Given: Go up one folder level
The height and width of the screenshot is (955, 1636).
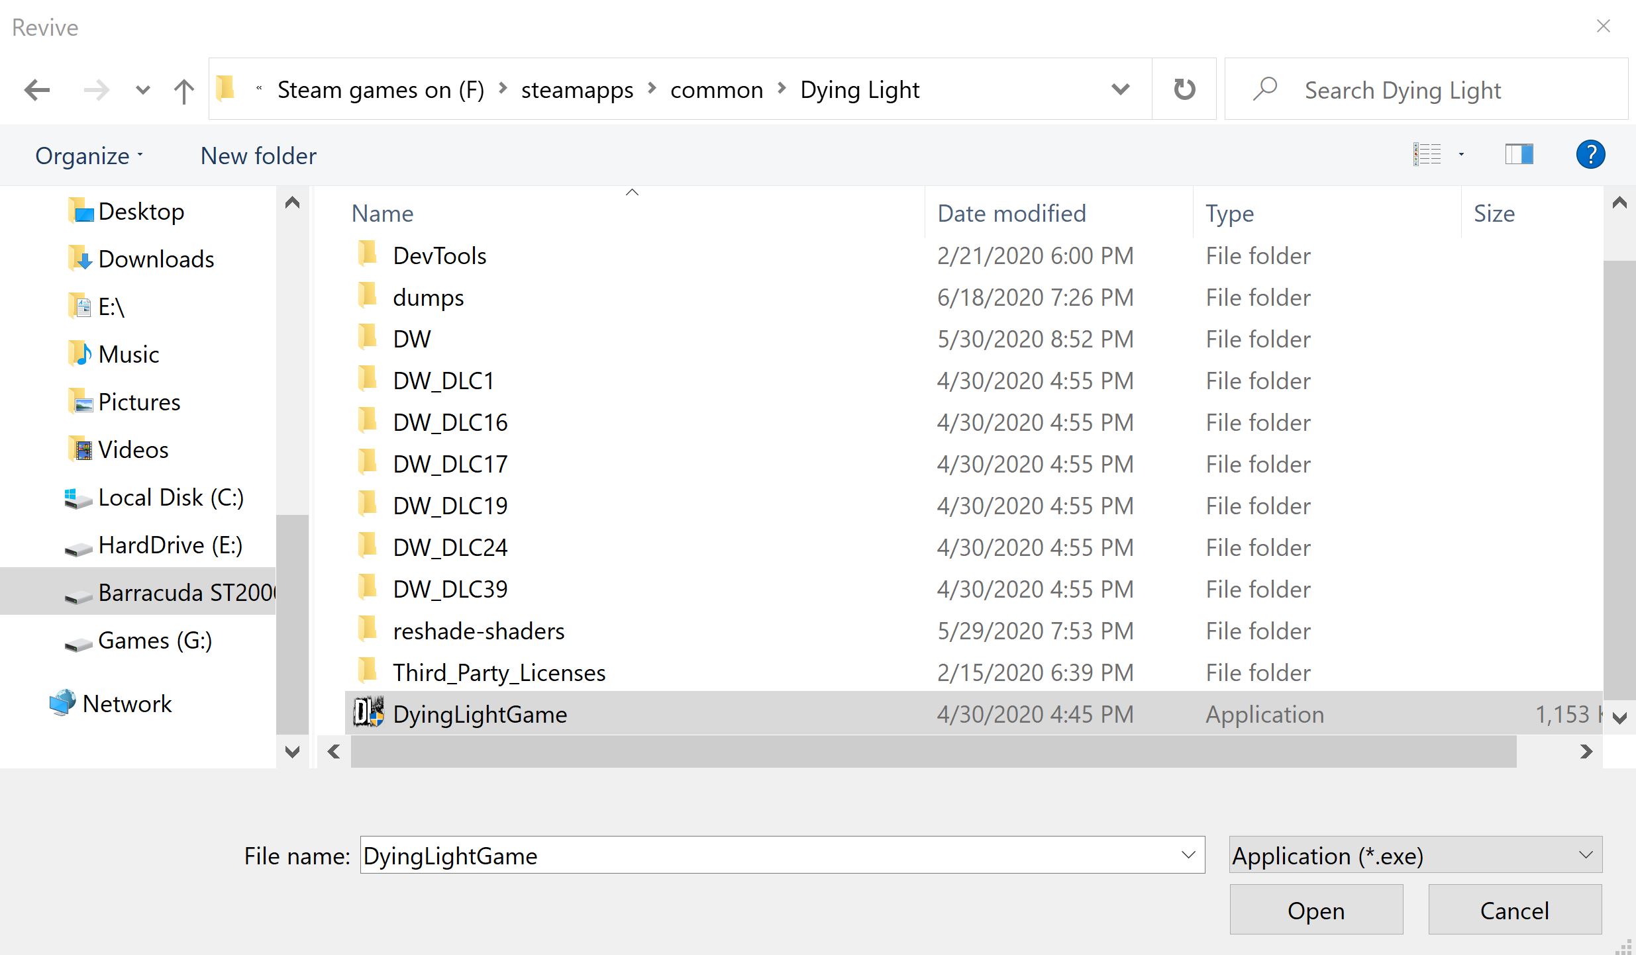Looking at the screenshot, I should pos(183,91).
